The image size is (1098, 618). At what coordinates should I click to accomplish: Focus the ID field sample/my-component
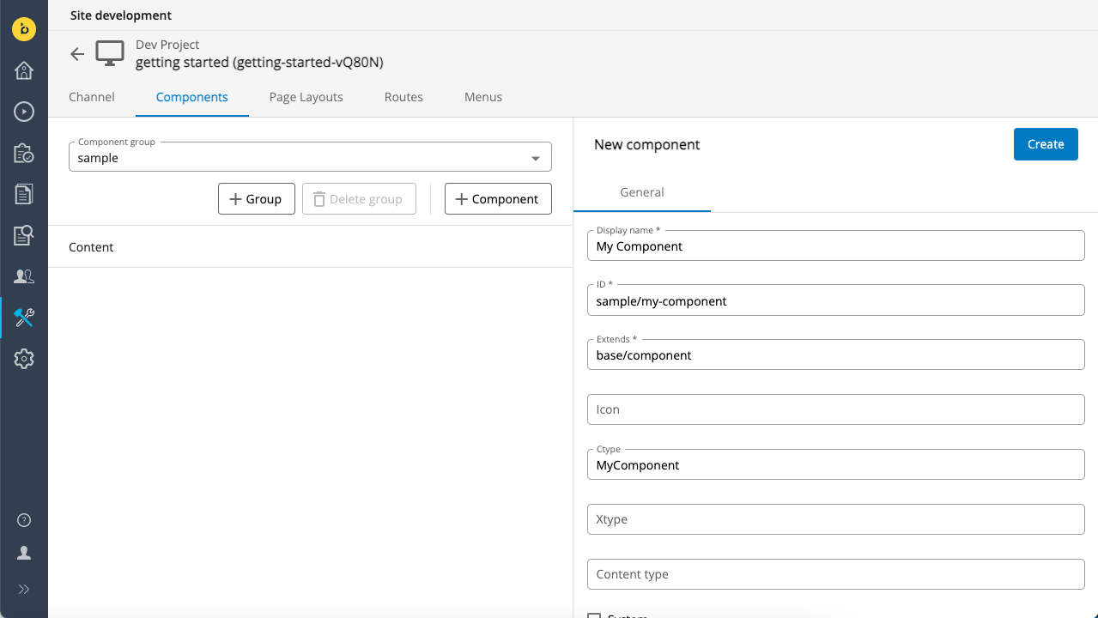(x=836, y=300)
